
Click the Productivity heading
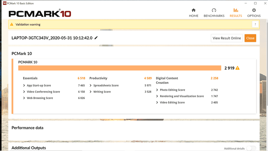[98, 78]
